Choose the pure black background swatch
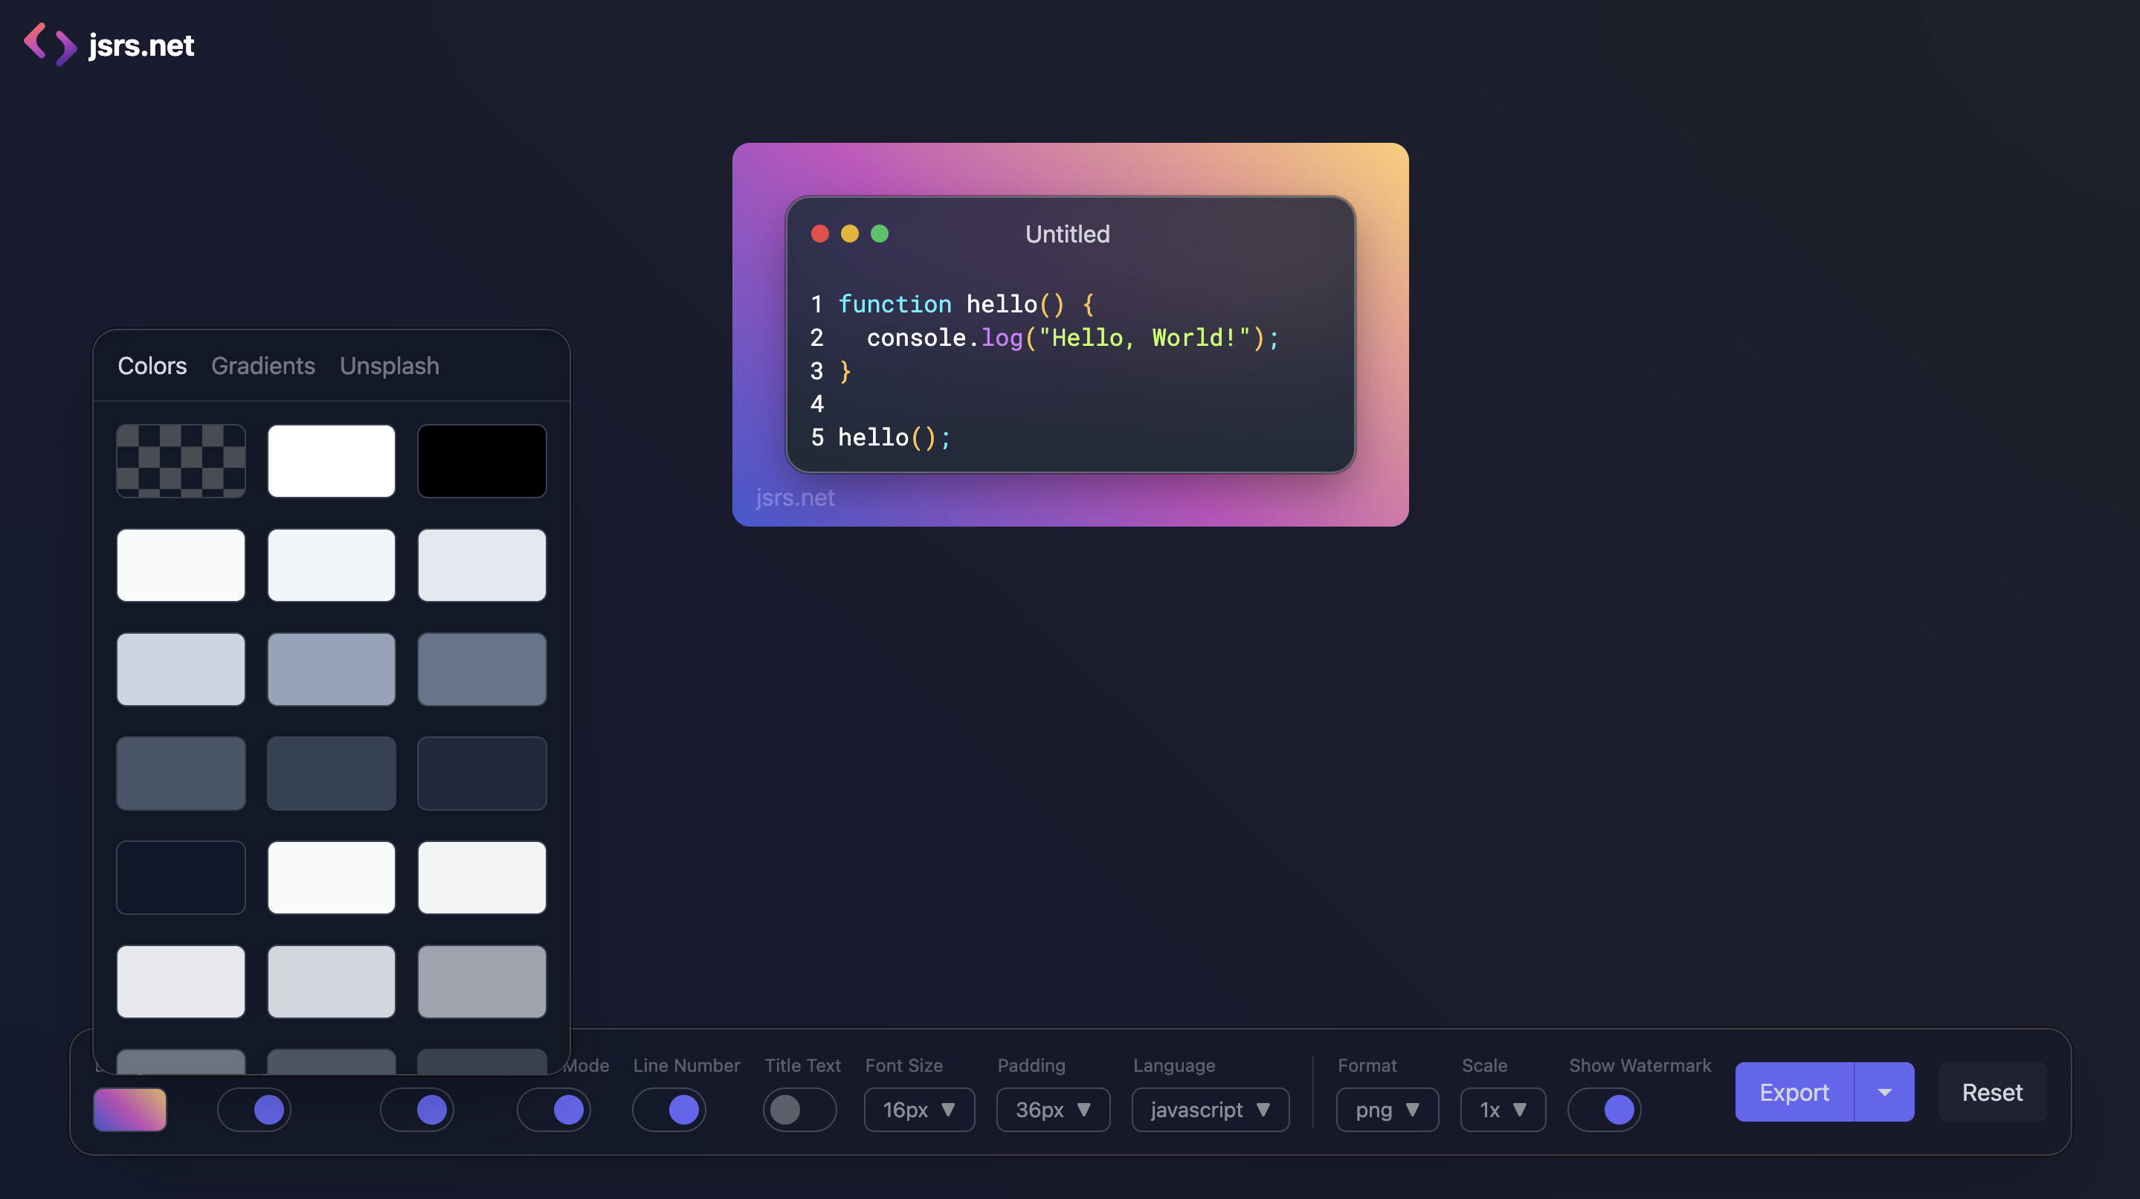Screen dimensions: 2140x1199 [481, 461]
